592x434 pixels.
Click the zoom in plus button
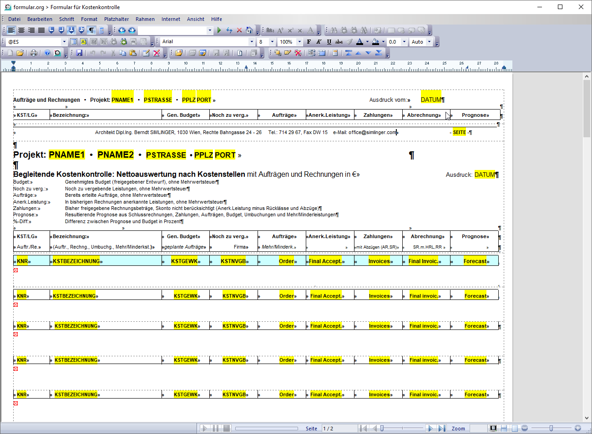(578, 428)
